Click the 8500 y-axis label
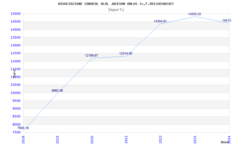 [16, 117]
